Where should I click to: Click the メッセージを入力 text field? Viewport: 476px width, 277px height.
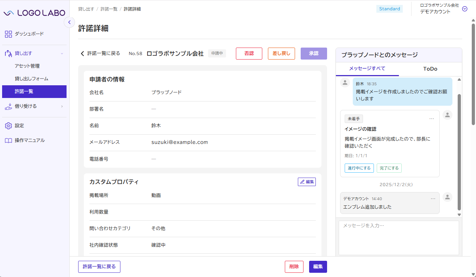click(399, 238)
